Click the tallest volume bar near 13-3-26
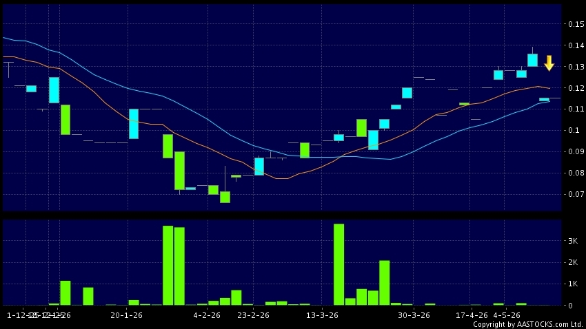 click(x=339, y=264)
